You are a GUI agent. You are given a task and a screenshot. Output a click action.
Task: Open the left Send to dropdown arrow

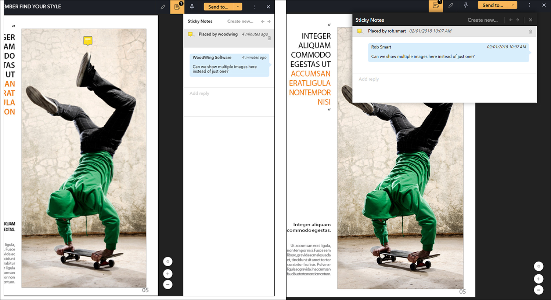238,7
